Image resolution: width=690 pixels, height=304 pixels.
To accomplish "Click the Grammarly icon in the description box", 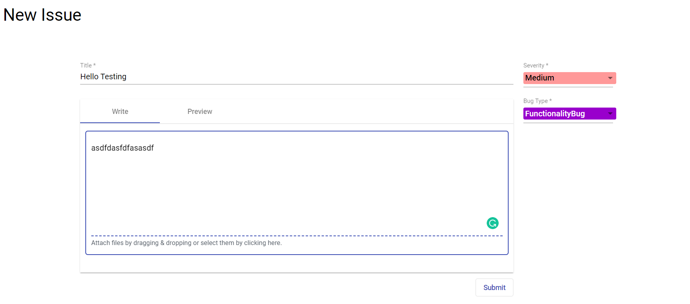I will point(493,223).
